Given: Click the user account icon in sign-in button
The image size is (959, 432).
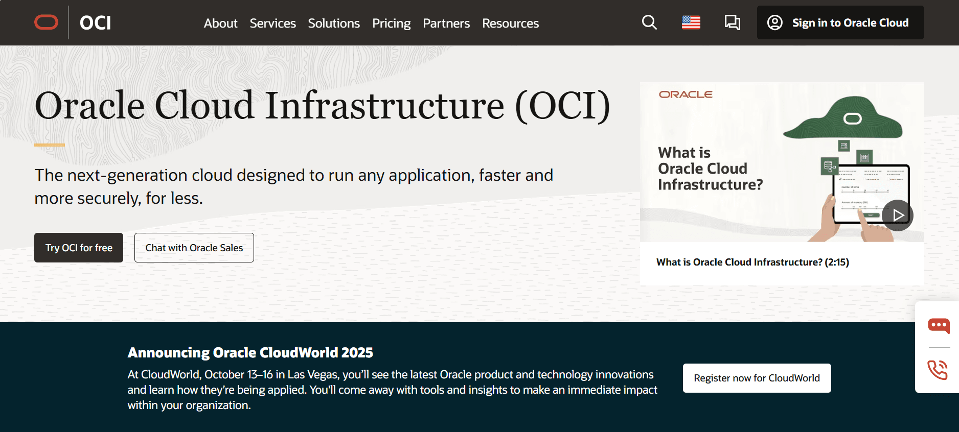Looking at the screenshot, I should (775, 22).
